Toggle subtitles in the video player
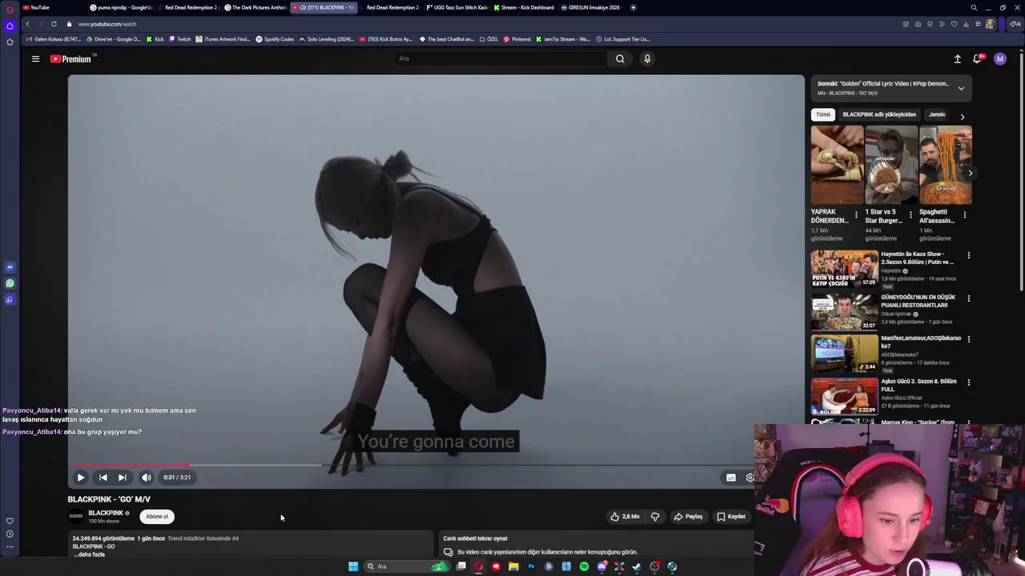1025x576 pixels. [x=730, y=478]
